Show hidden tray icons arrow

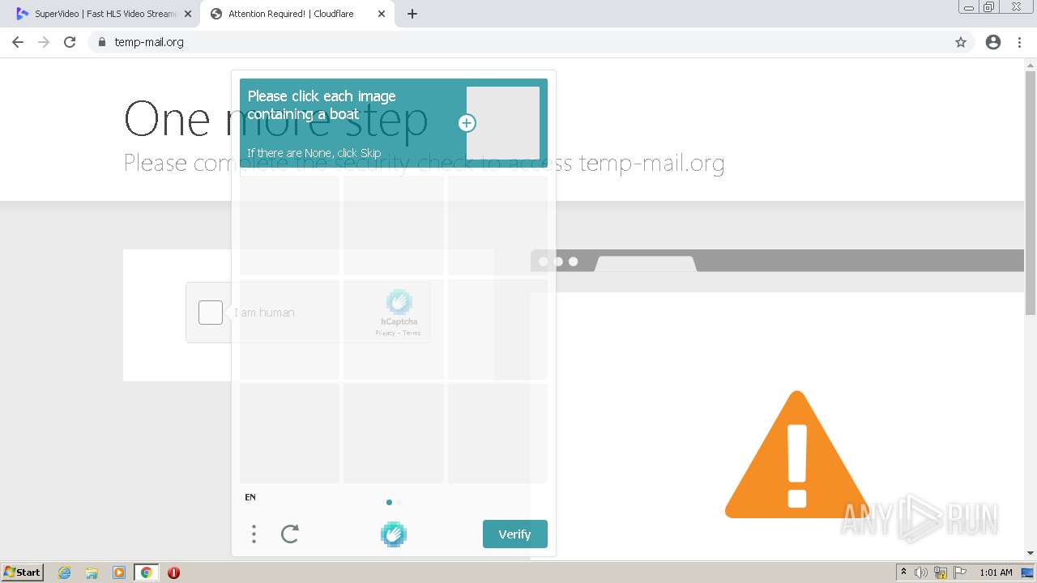tap(903, 572)
